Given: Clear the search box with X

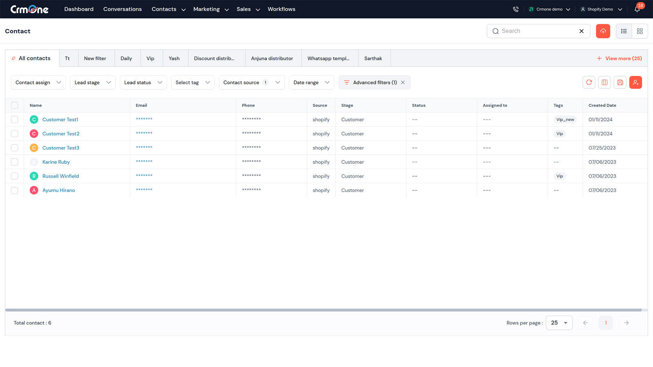Looking at the screenshot, I should pos(582,31).
